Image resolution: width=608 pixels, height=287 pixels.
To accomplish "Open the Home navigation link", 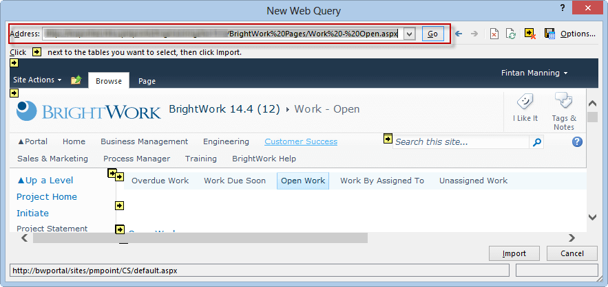I will click(74, 141).
